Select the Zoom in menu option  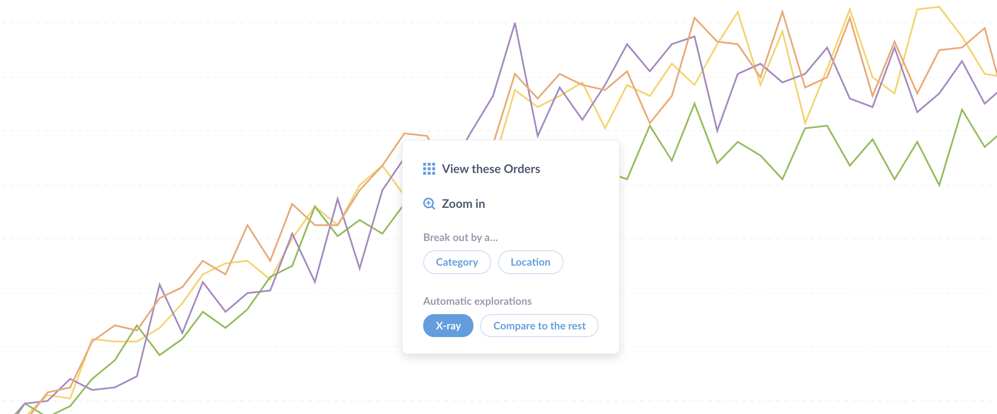454,204
